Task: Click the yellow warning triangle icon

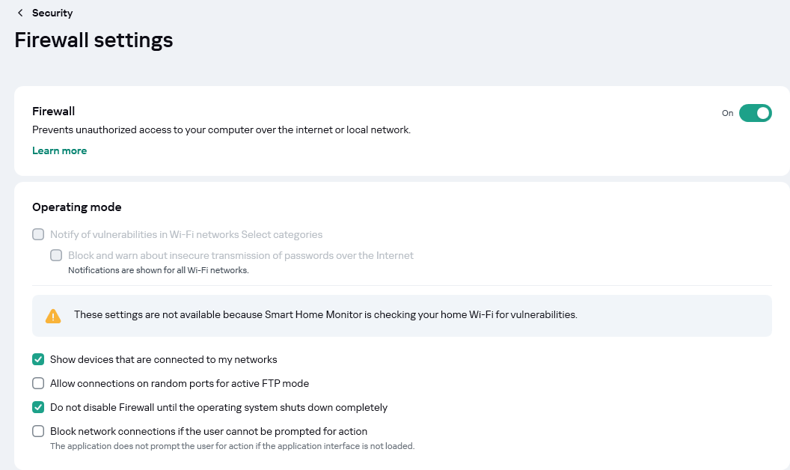Action: (53, 316)
